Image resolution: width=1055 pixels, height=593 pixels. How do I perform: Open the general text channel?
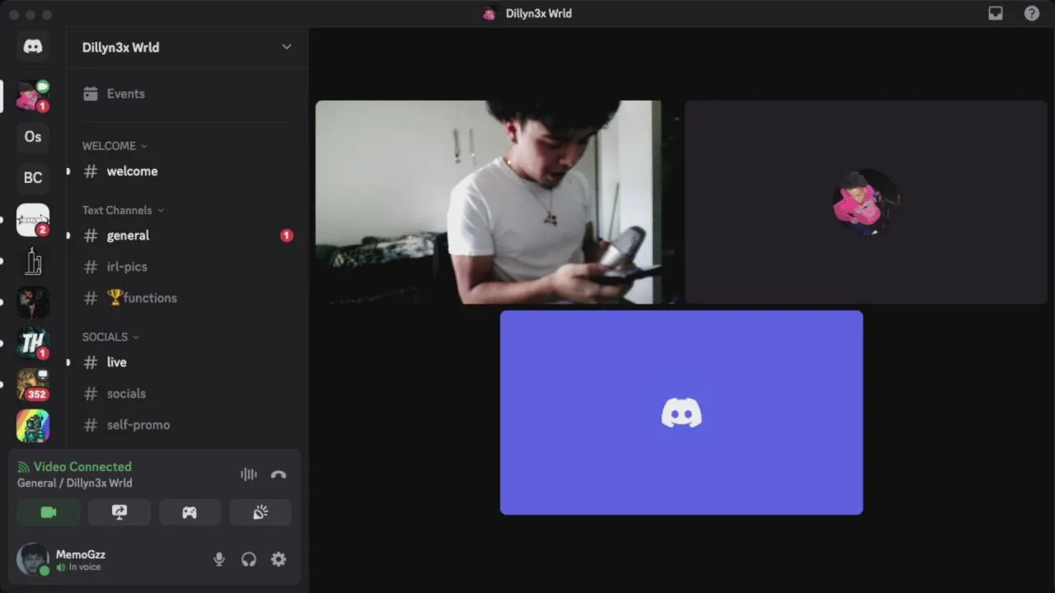pyautogui.click(x=187, y=236)
